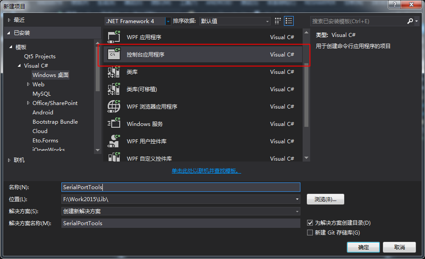Click the search magnifier icon
Screen dimensions: 425x259
click(x=410, y=21)
